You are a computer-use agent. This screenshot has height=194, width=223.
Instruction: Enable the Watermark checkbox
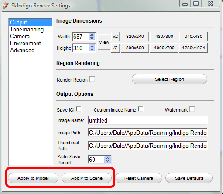192,109
